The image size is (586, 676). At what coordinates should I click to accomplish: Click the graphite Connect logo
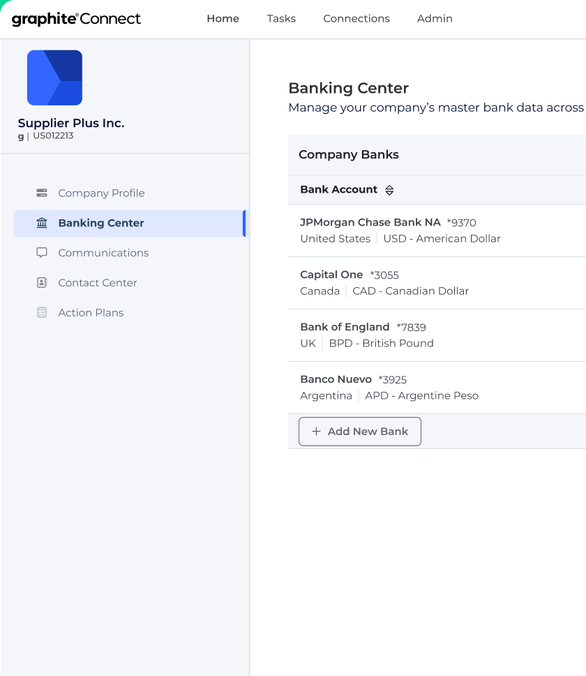[x=76, y=19]
